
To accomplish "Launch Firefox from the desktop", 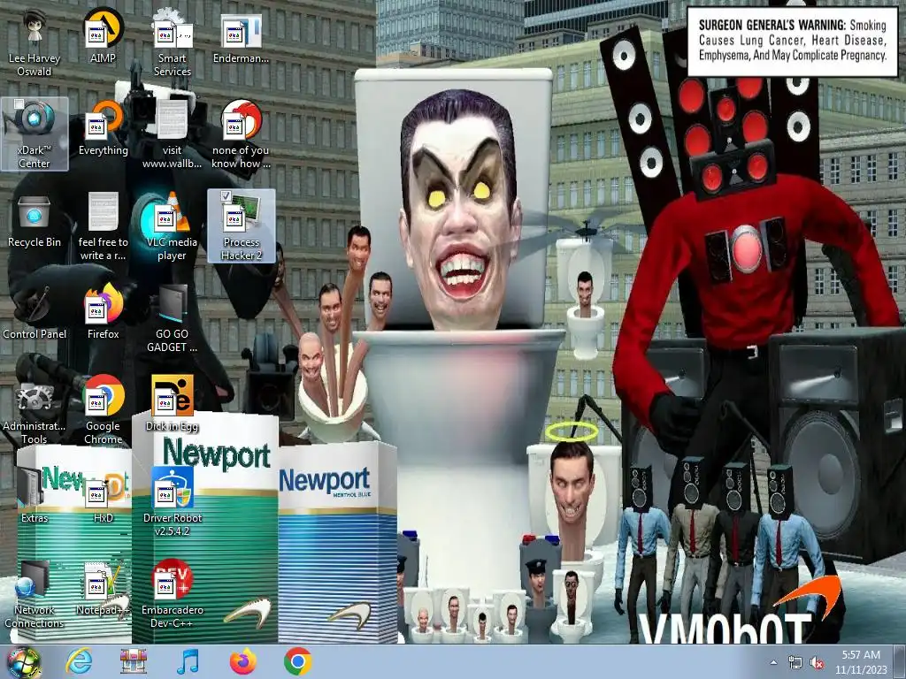I will click(103, 312).
